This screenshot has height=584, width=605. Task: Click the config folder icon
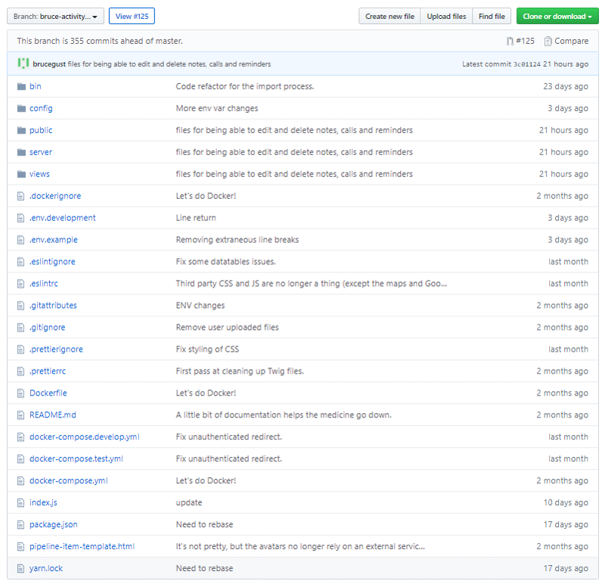coord(21,108)
